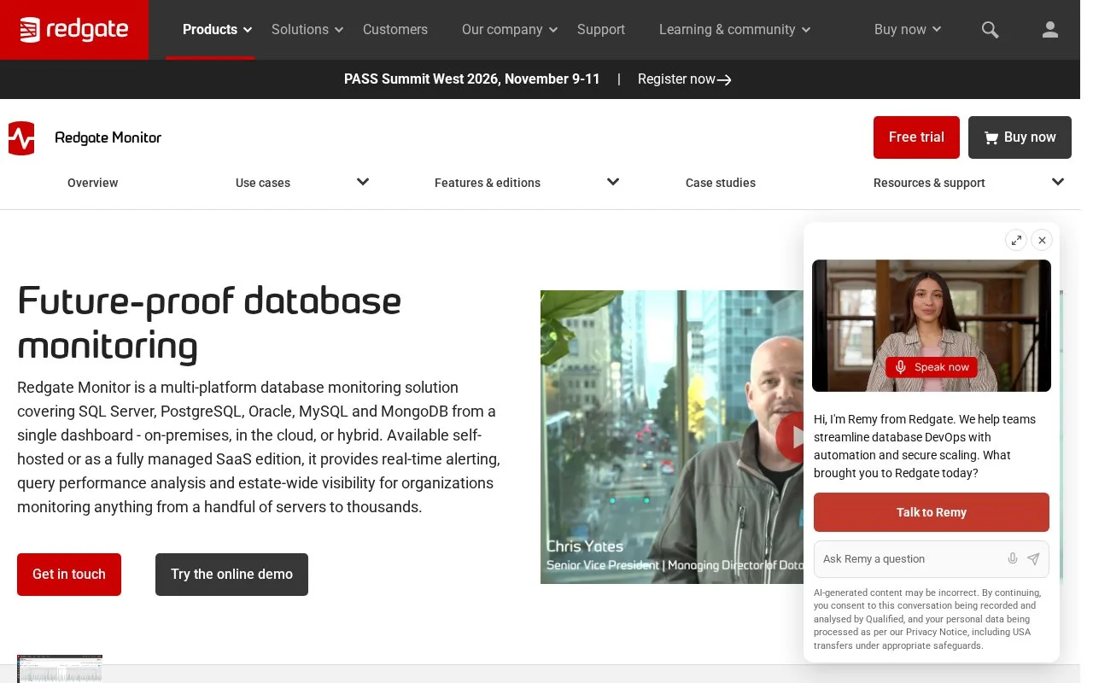Click the Buy now cart button

(1020, 137)
